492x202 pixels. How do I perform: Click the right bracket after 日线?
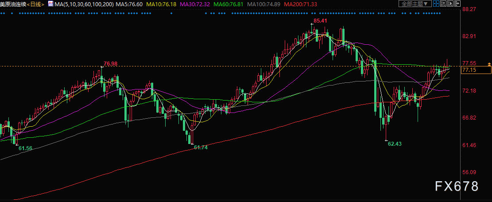point(43,4)
